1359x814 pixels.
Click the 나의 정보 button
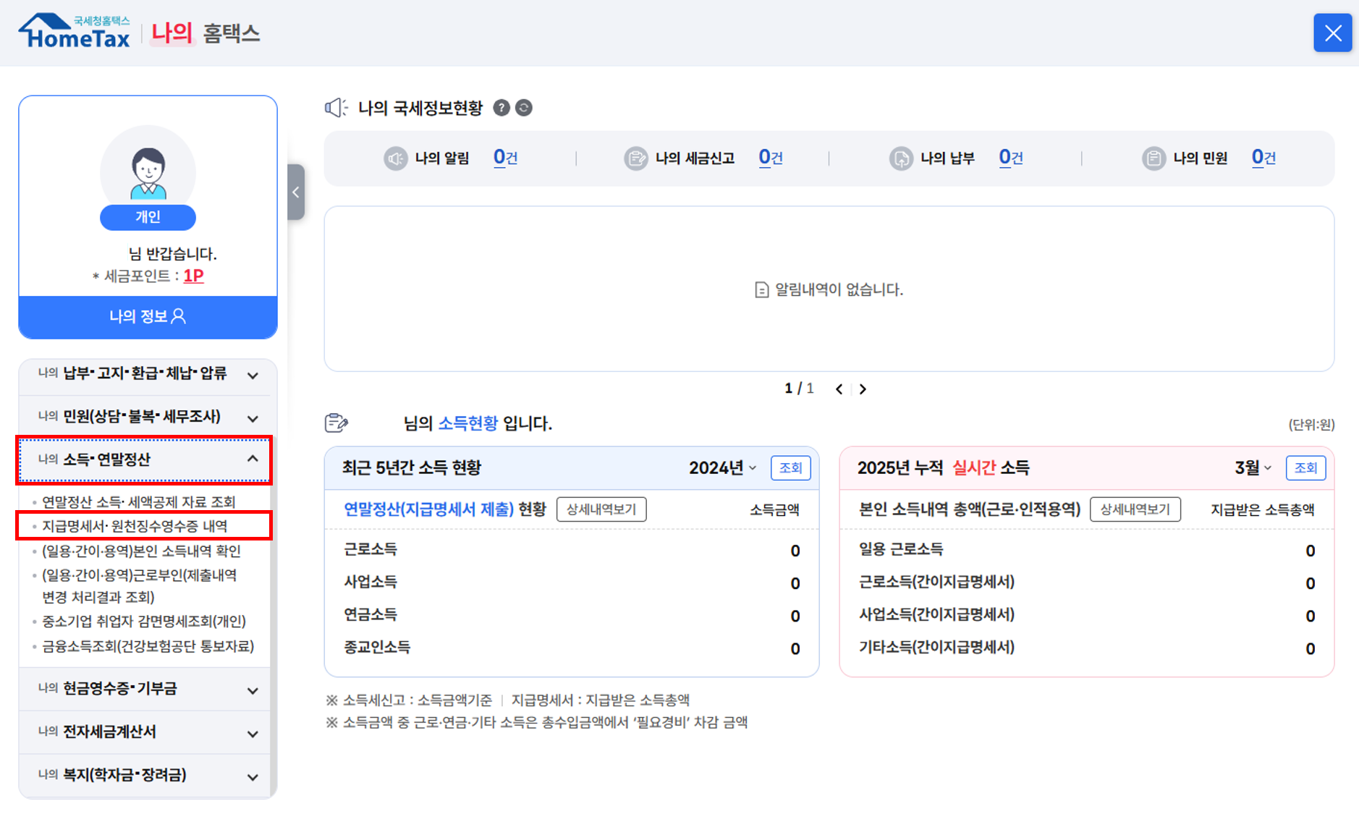coord(148,317)
